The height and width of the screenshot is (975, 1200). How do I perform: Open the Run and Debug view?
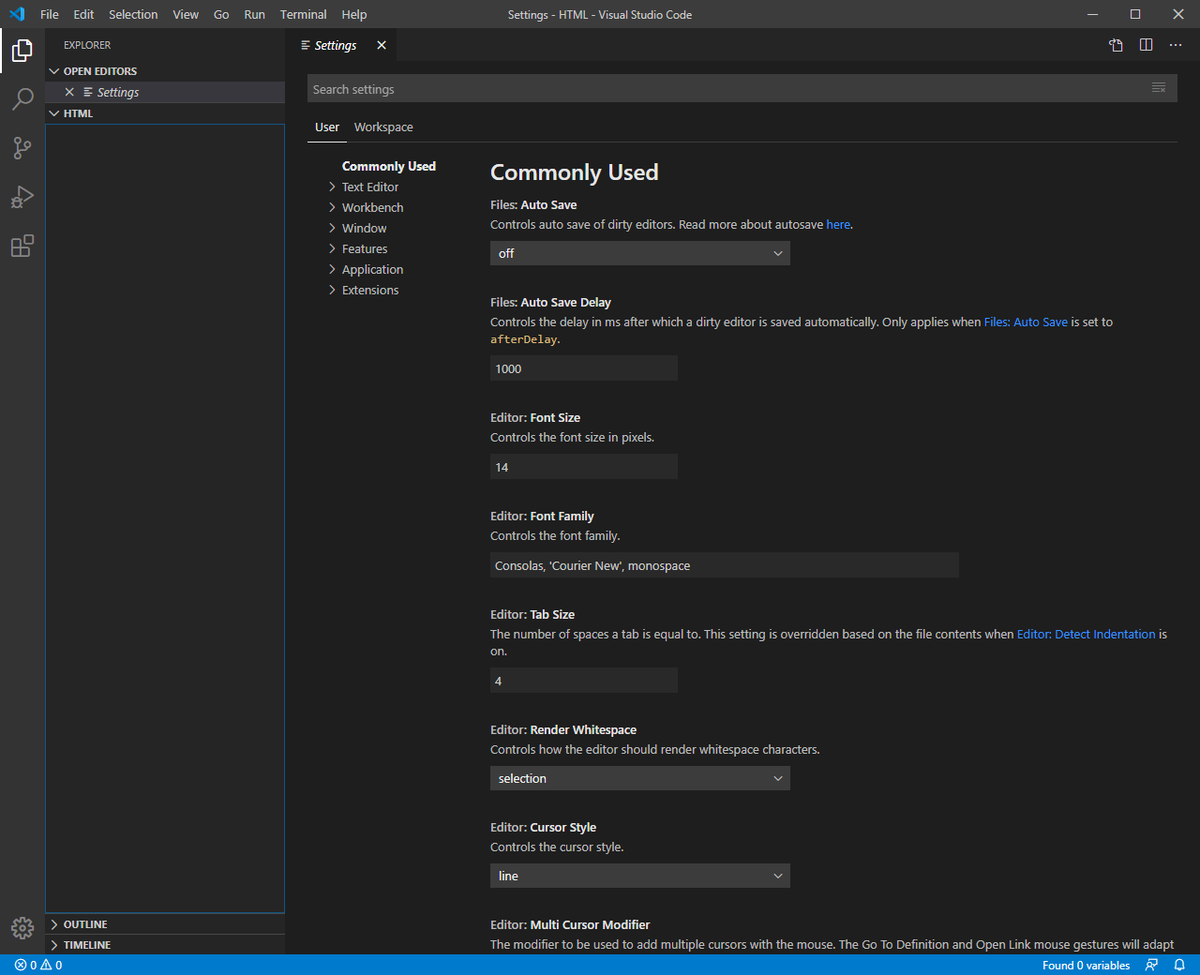tap(22, 197)
